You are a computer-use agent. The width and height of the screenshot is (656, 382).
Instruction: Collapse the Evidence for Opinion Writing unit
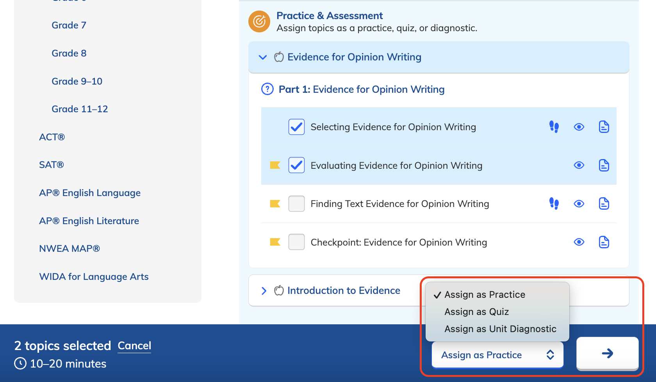click(262, 57)
